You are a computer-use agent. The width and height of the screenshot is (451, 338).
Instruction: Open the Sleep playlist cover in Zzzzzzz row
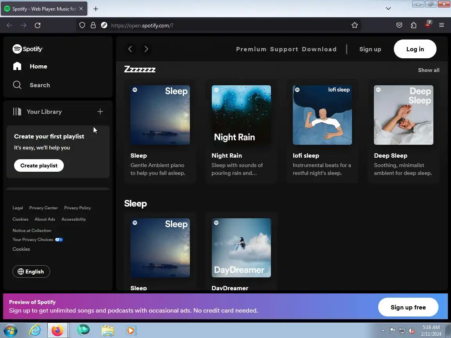pyautogui.click(x=160, y=115)
